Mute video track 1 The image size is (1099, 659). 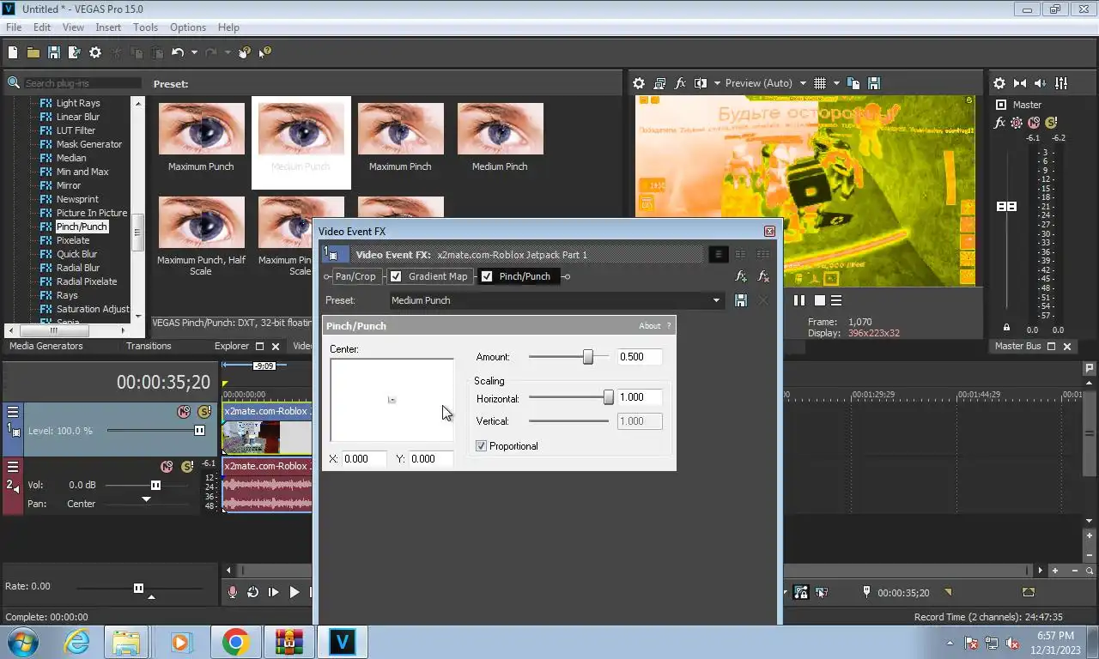pos(184,412)
